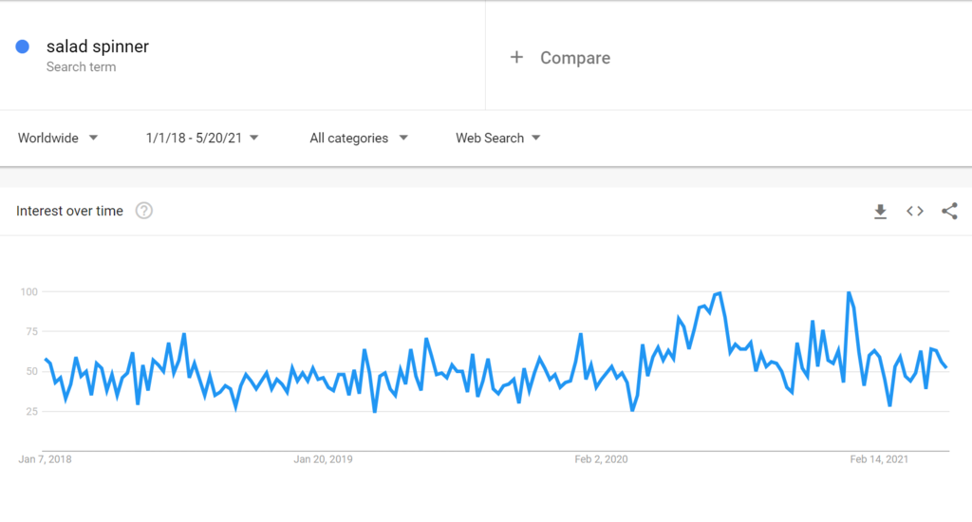
Task: Click the embed code icon
Action: pos(915,212)
